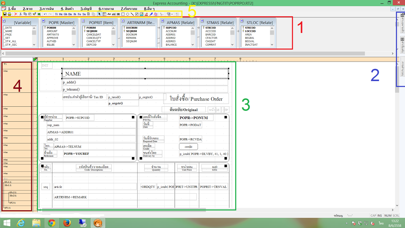This screenshot has height=228, width=405.
Task: Select CANCELQTY in POPRIT Item list
Action: pyautogui.click(x=94, y=38)
